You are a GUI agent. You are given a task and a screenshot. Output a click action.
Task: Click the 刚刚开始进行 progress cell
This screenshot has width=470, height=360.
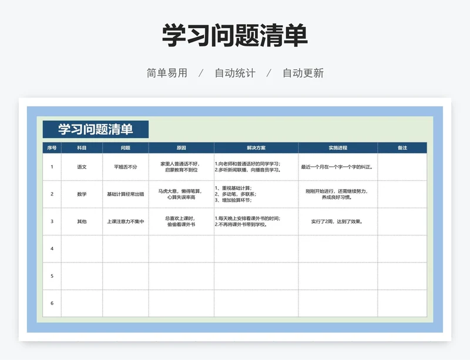tap(338, 194)
